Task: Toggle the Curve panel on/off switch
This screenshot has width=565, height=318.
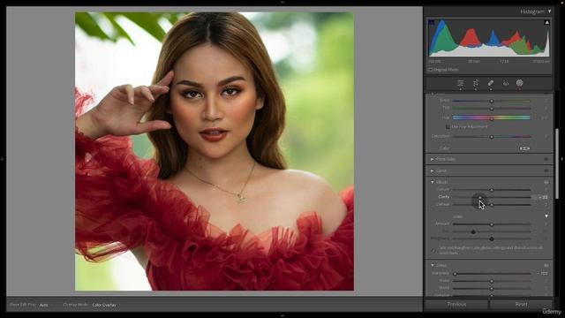Action: click(546, 170)
